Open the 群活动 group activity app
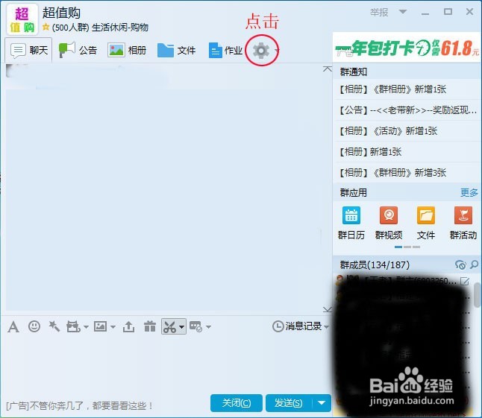This screenshot has height=418, width=482. click(463, 223)
